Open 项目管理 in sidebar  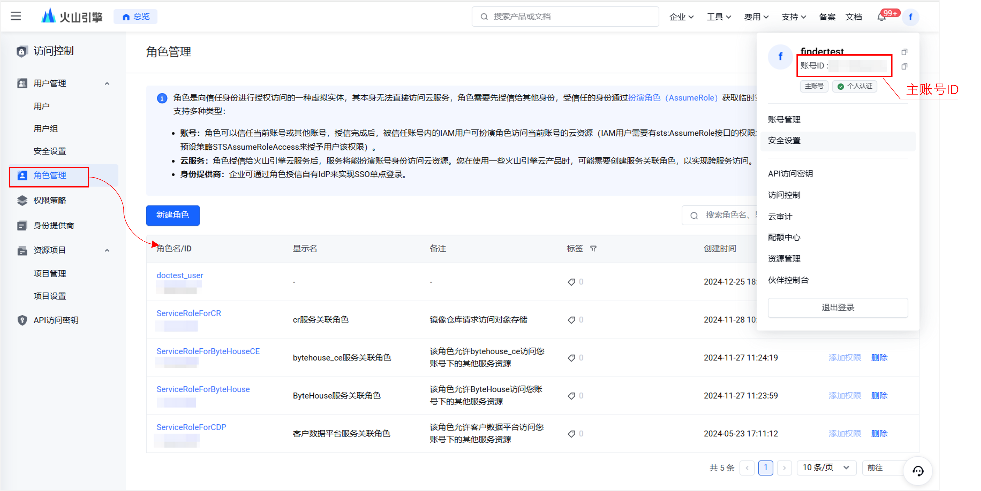click(x=49, y=273)
